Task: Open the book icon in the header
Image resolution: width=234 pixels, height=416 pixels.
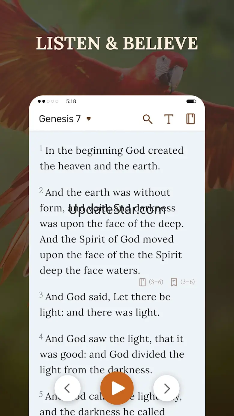Action: click(x=190, y=119)
